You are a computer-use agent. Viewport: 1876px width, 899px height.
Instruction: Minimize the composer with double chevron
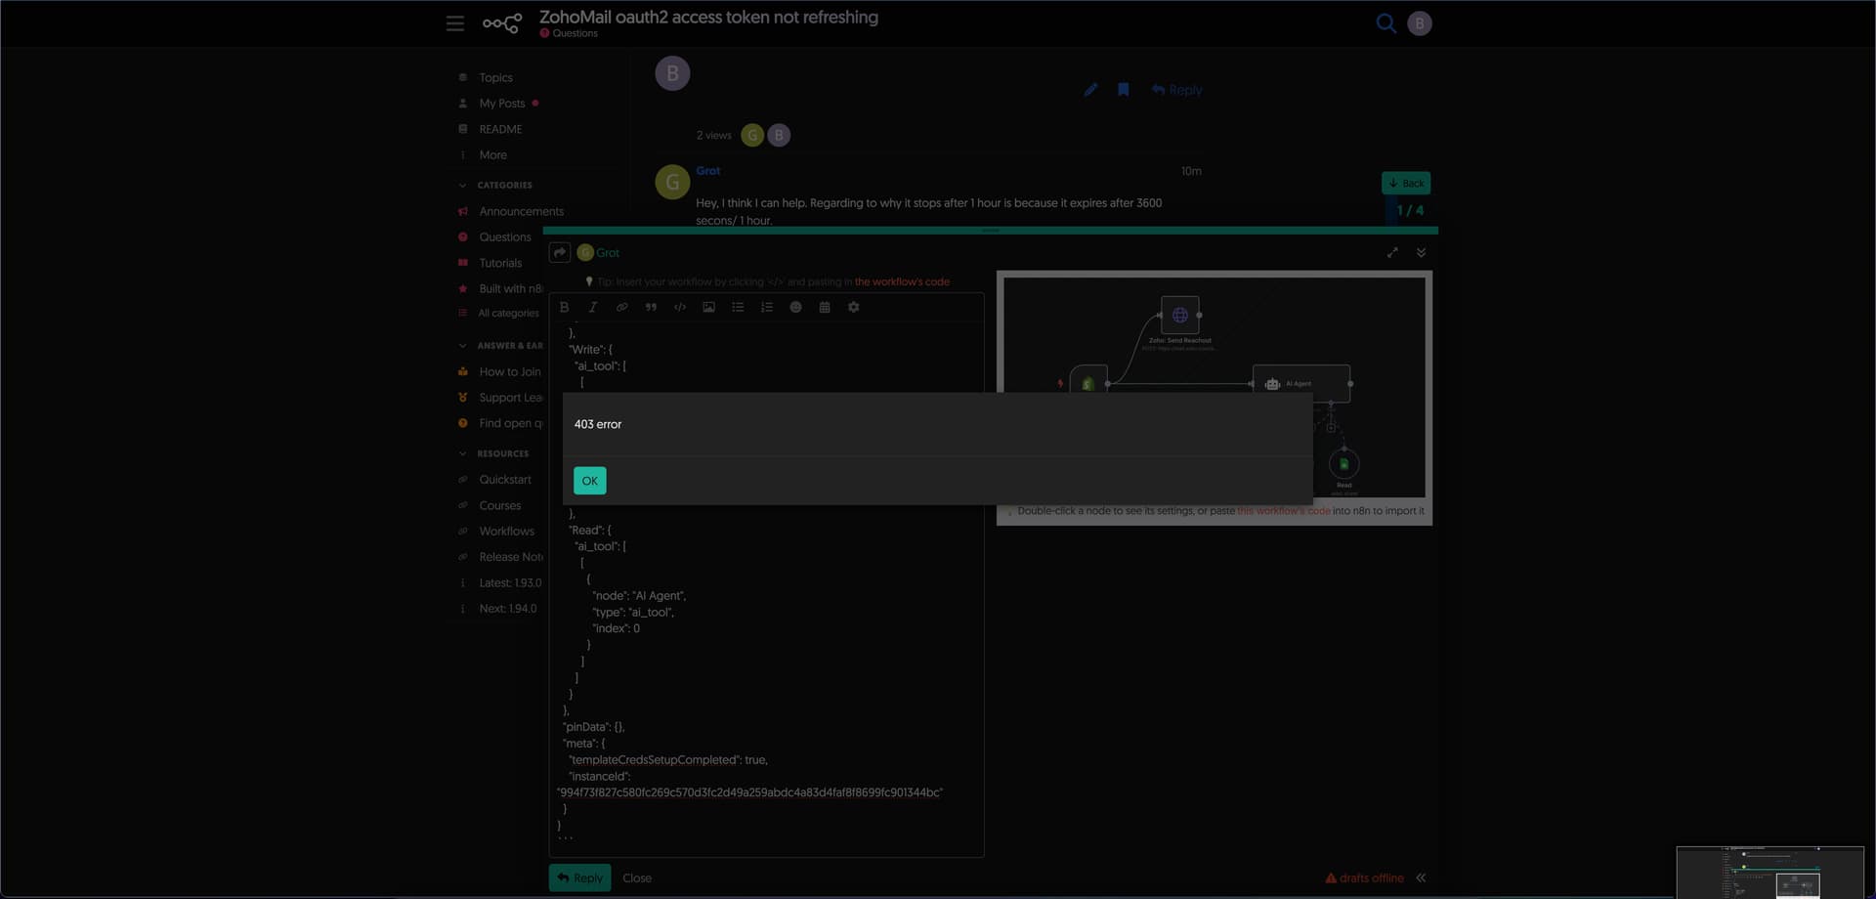pos(1421,252)
